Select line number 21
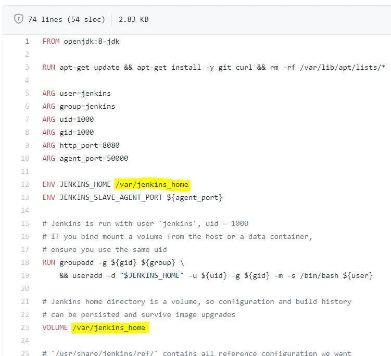Viewport: 391px width, 356px height. coord(25,301)
